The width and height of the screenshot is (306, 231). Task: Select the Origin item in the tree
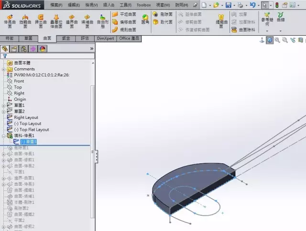pyautogui.click(x=20, y=99)
